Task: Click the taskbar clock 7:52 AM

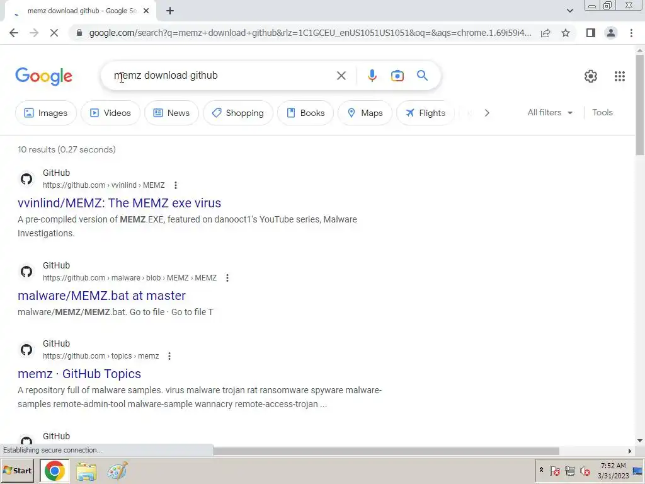Action: point(613,466)
